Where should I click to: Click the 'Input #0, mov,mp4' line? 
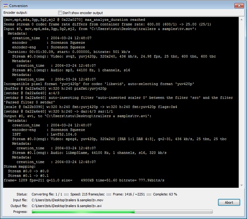tap(100, 29)
